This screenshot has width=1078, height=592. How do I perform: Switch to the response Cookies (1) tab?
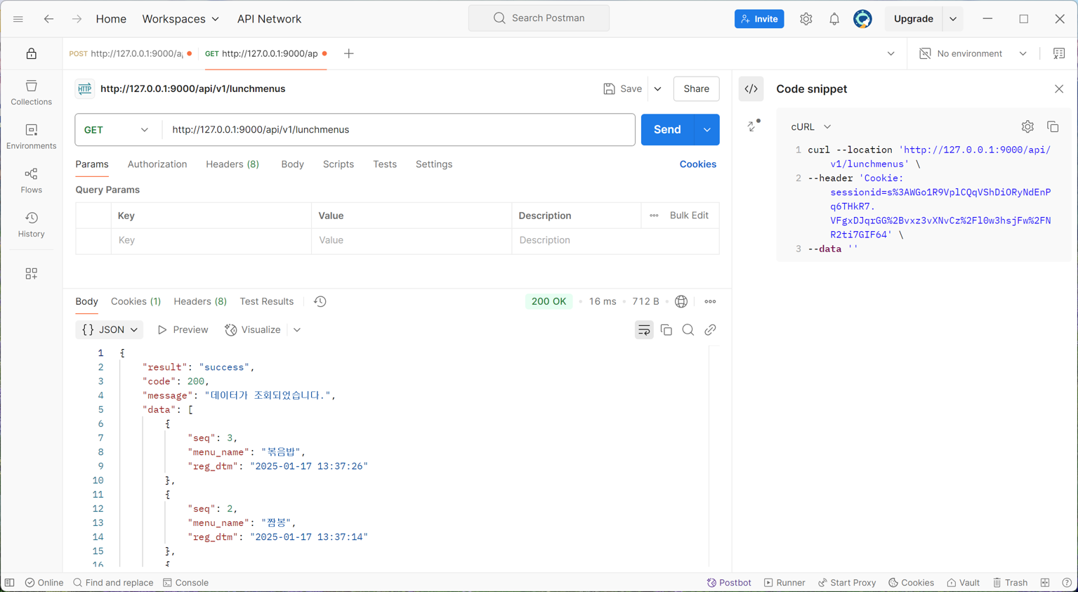[x=136, y=301]
